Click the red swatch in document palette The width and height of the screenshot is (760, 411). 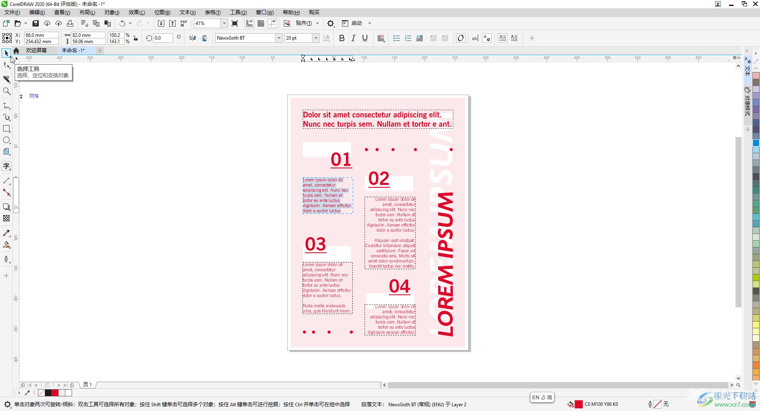55,393
